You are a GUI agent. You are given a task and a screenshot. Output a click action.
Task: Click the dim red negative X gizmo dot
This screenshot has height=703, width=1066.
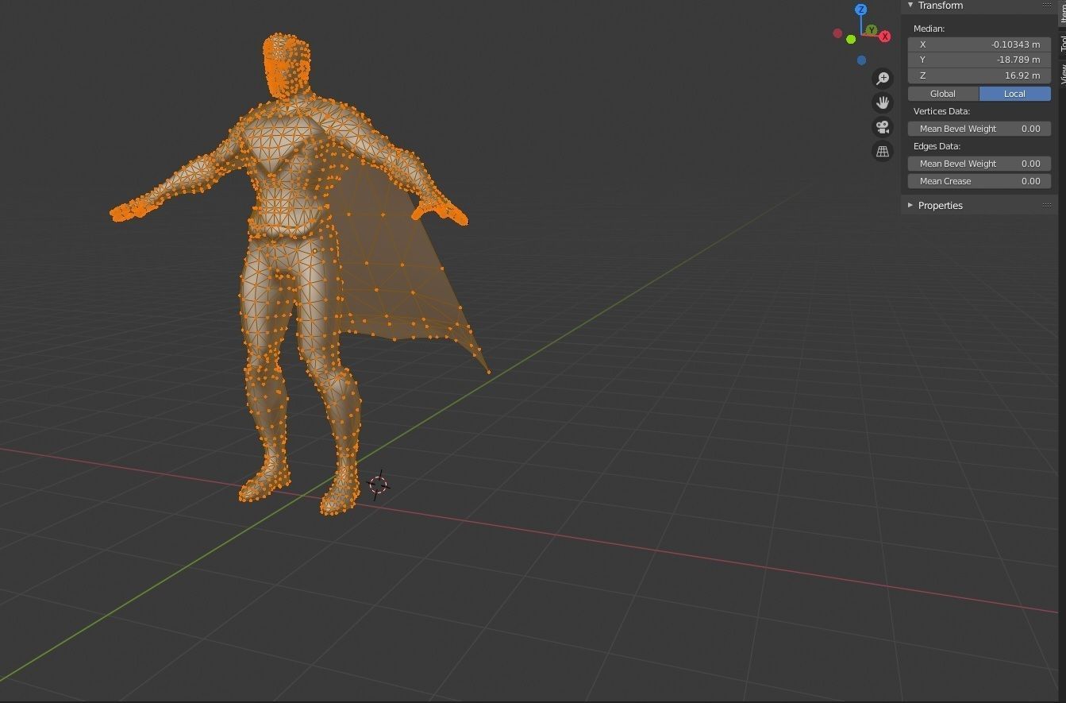pyautogui.click(x=837, y=33)
